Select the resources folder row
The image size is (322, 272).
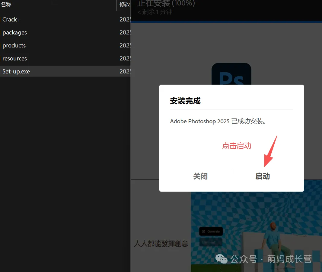[x=65, y=58]
